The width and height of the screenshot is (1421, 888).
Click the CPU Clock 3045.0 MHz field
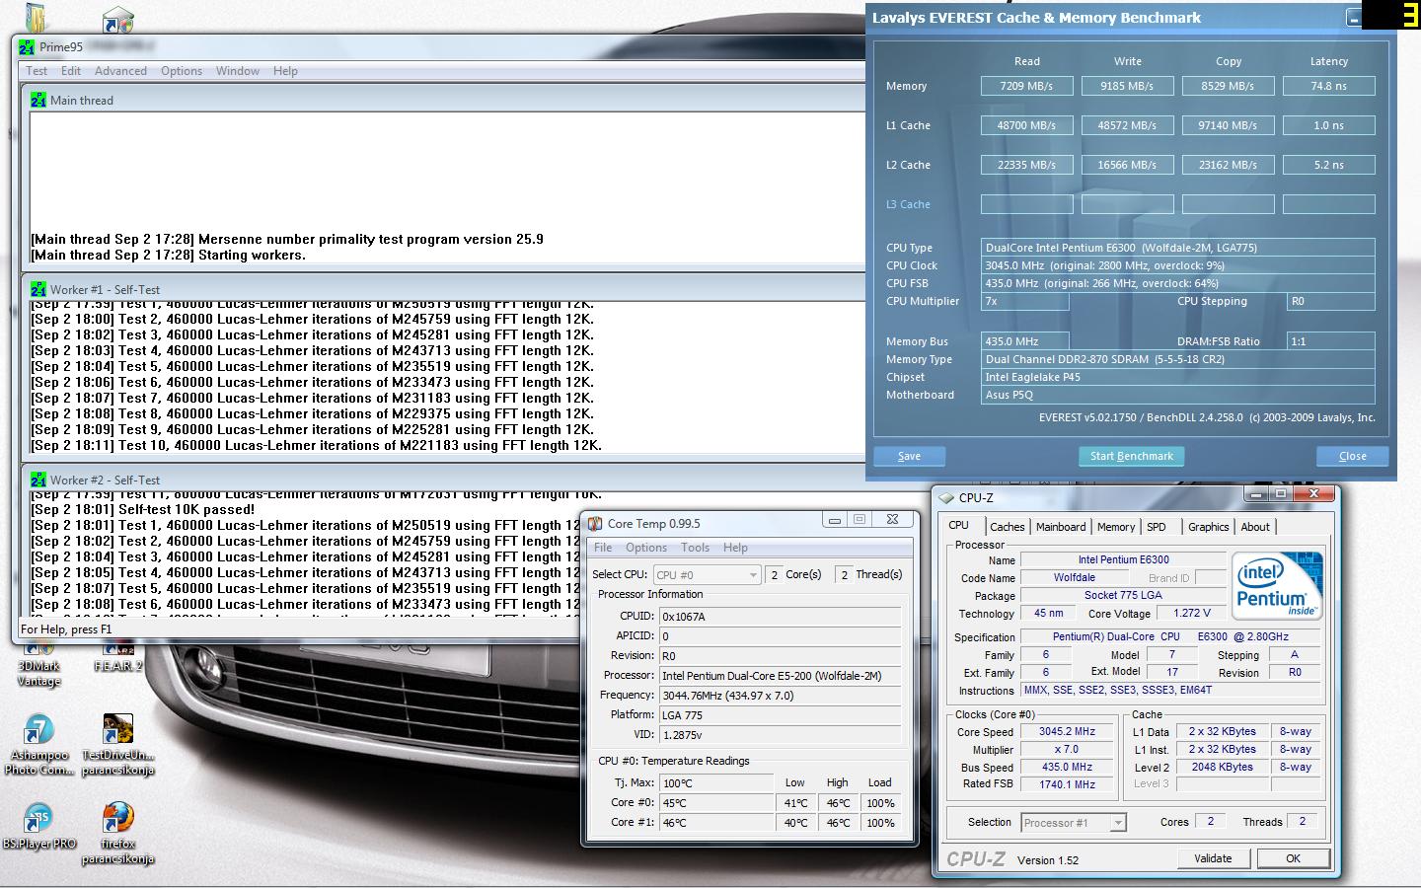1178,265
